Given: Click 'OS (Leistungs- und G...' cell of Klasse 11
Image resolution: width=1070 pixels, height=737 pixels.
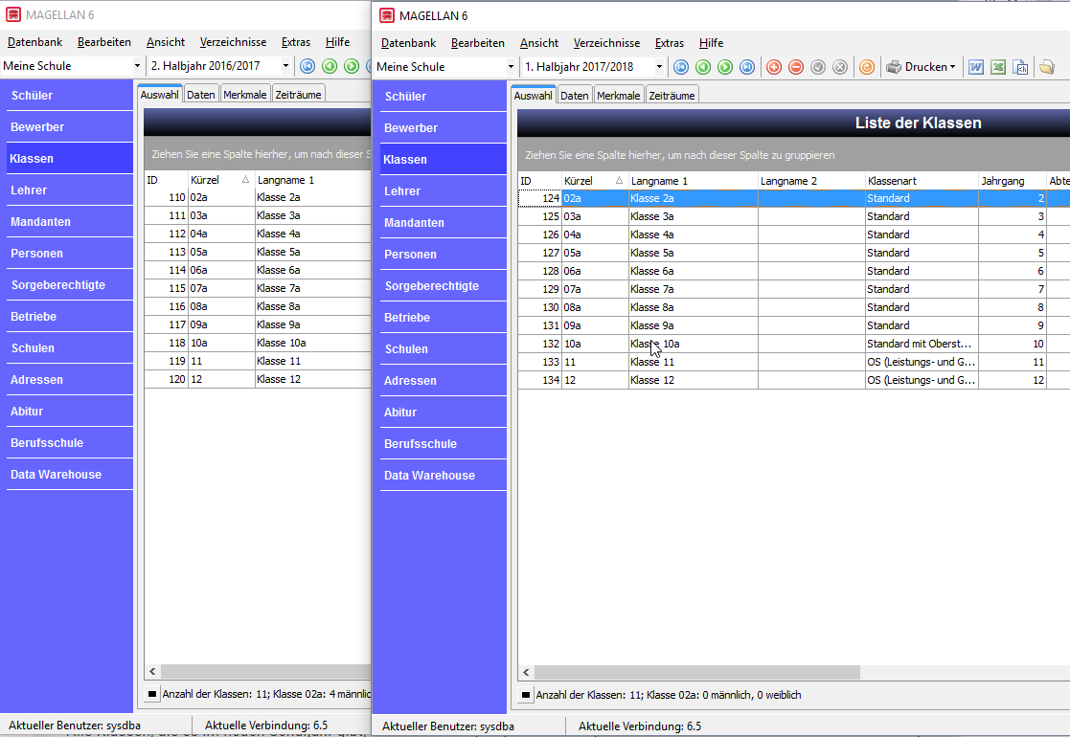Looking at the screenshot, I should pos(922,362).
